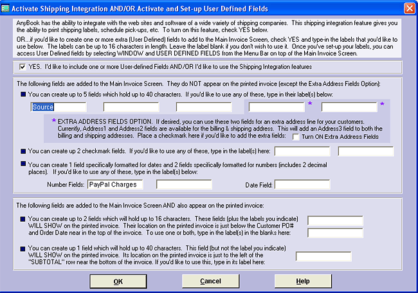The height and width of the screenshot is (293, 418).
Task: Click the lower 16-character printed invoice field
Action: coord(335,233)
